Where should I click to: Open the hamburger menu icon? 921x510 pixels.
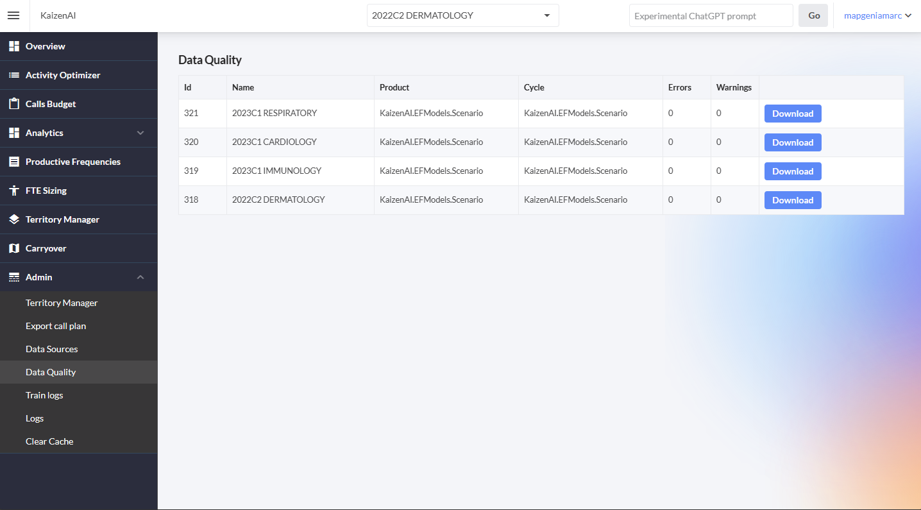click(13, 15)
